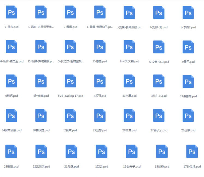Click the 4项羽.psd Ps icon
204x177 pixels.
coord(100,81)
